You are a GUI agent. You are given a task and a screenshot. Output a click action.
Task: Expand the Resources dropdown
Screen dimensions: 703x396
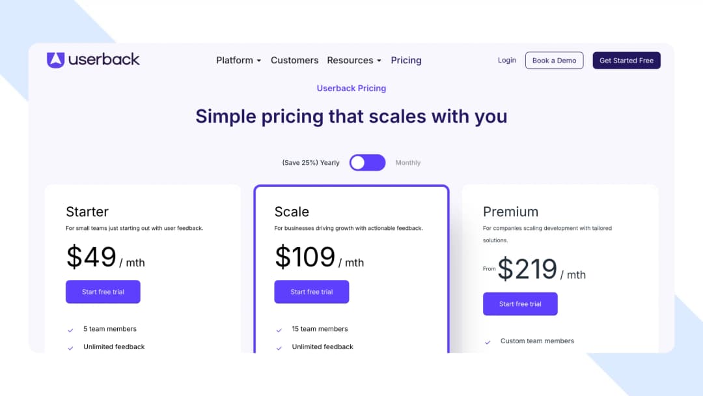pyautogui.click(x=354, y=60)
